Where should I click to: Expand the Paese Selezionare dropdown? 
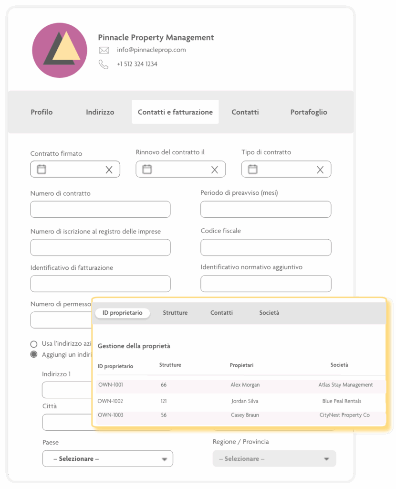(x=107, y=458)
